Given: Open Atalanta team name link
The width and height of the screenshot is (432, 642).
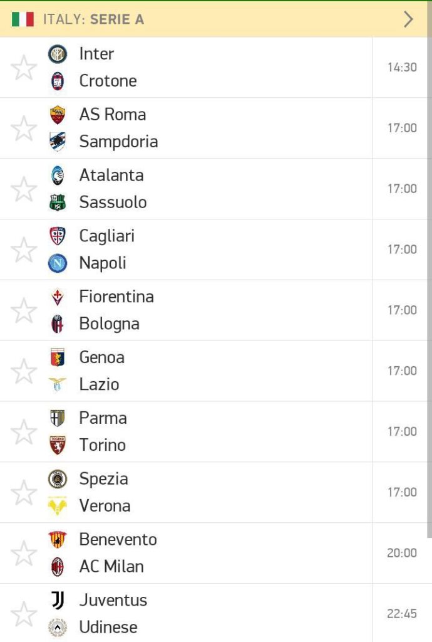Looking at the screenshot, I should point(111,176).
